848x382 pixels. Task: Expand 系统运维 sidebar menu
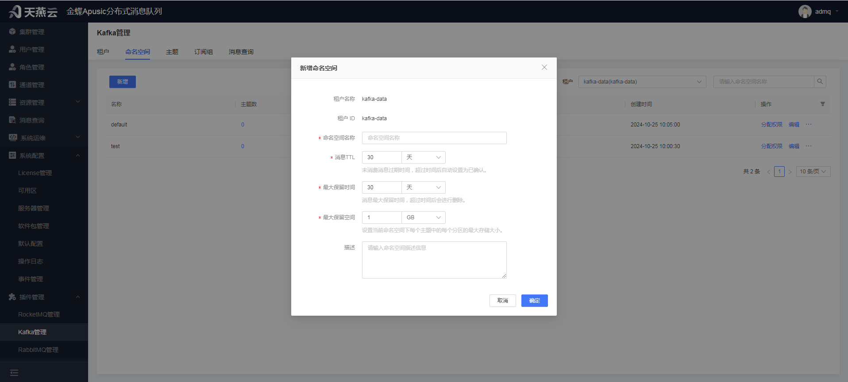[x=44, y=138]
